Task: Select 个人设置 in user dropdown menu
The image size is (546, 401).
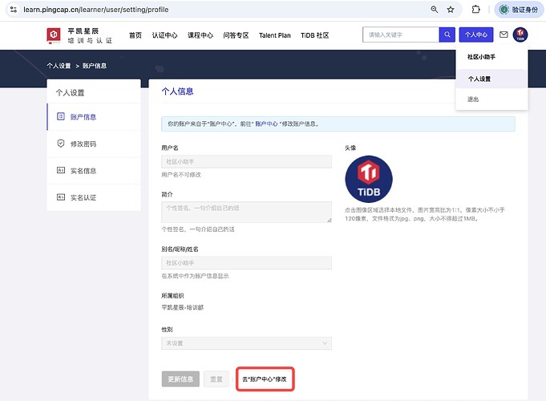Action: tap(491, 79)
